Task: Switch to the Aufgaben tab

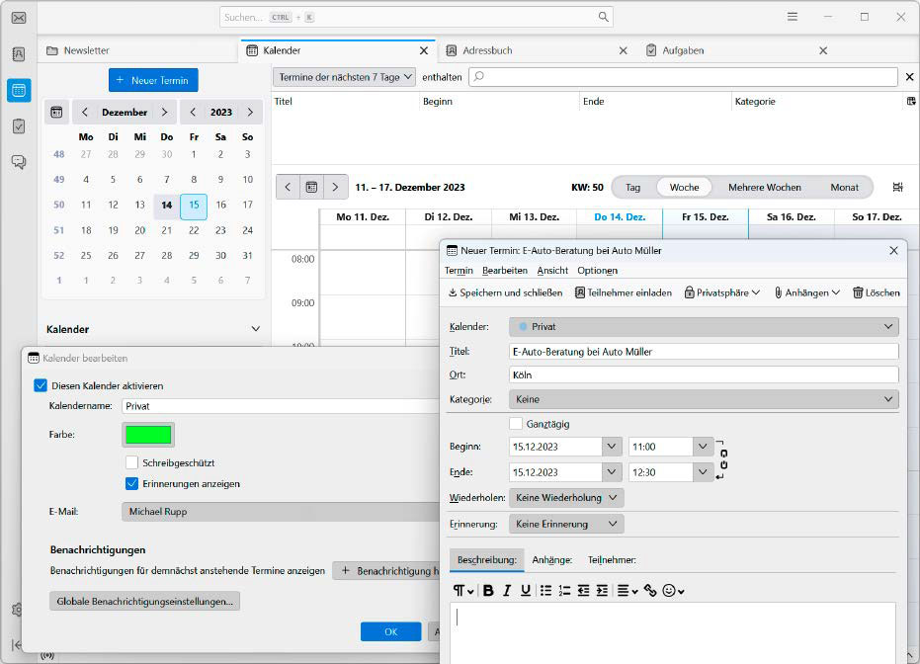Action: click(737, 51)
